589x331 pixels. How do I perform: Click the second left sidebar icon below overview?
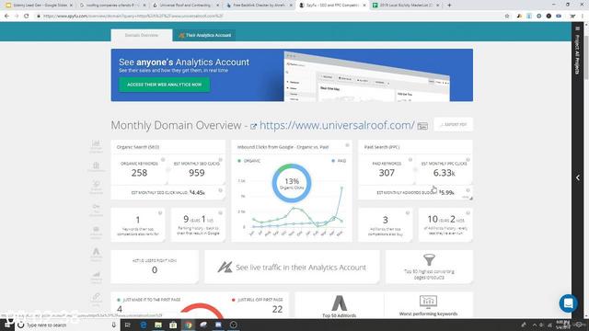click(x=96, y=165)
